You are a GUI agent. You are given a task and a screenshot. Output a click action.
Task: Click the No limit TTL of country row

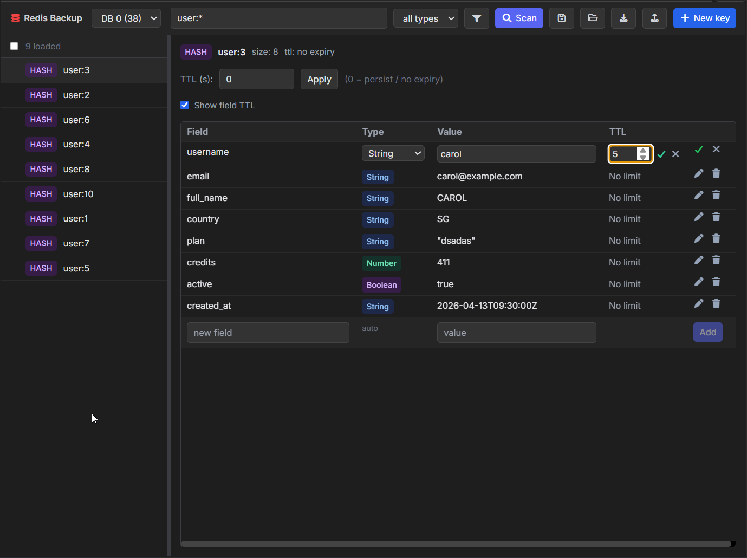click(x=625, y=219)
